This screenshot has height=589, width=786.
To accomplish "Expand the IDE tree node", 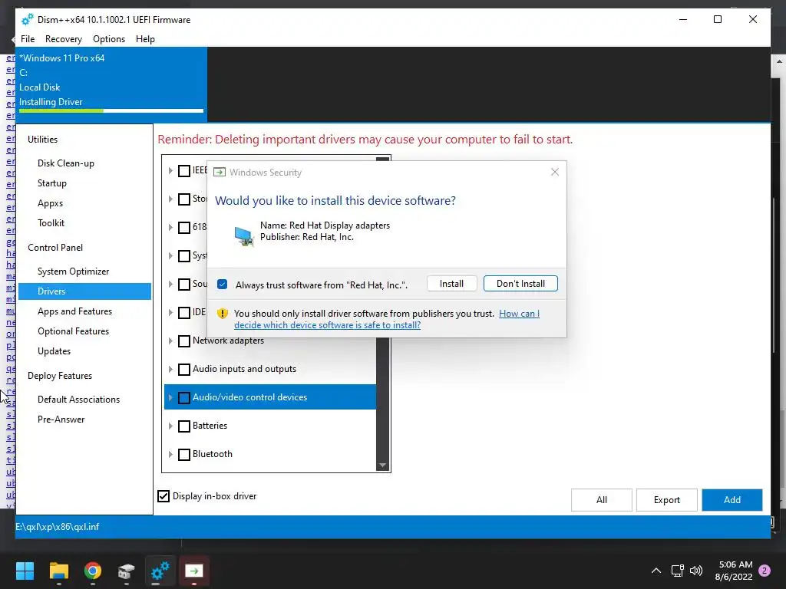I will point(170,313).
